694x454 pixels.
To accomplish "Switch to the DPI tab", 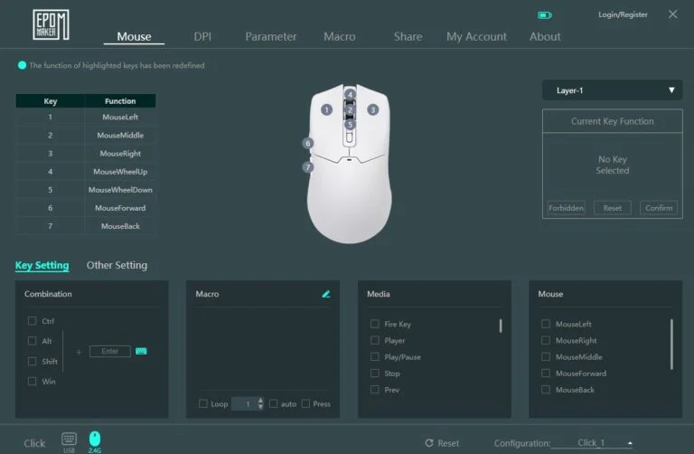I will coord(202,37).
